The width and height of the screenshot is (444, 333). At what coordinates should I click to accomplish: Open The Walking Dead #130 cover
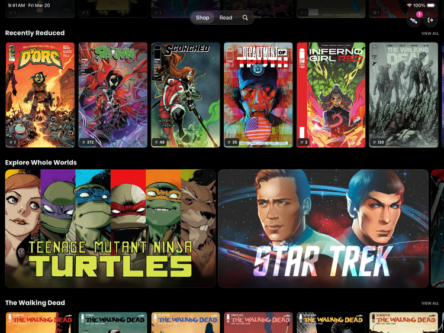tap(404, 95)
